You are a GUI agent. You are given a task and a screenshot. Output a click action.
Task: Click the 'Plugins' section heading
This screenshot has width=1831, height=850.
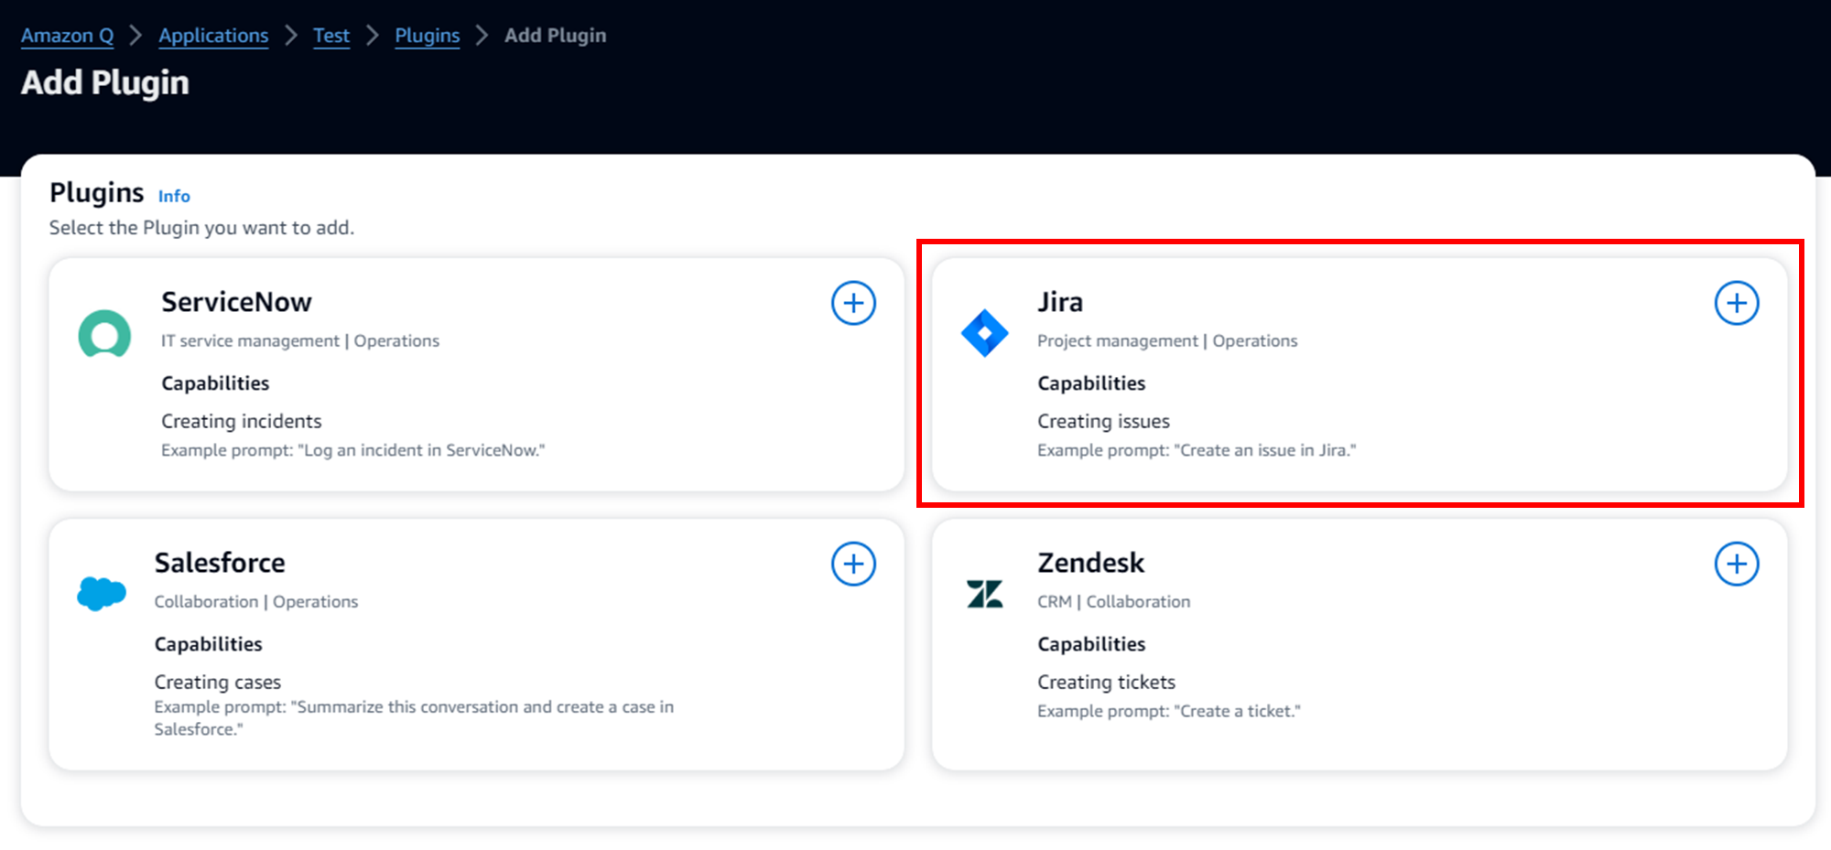(x=97, y=193)
